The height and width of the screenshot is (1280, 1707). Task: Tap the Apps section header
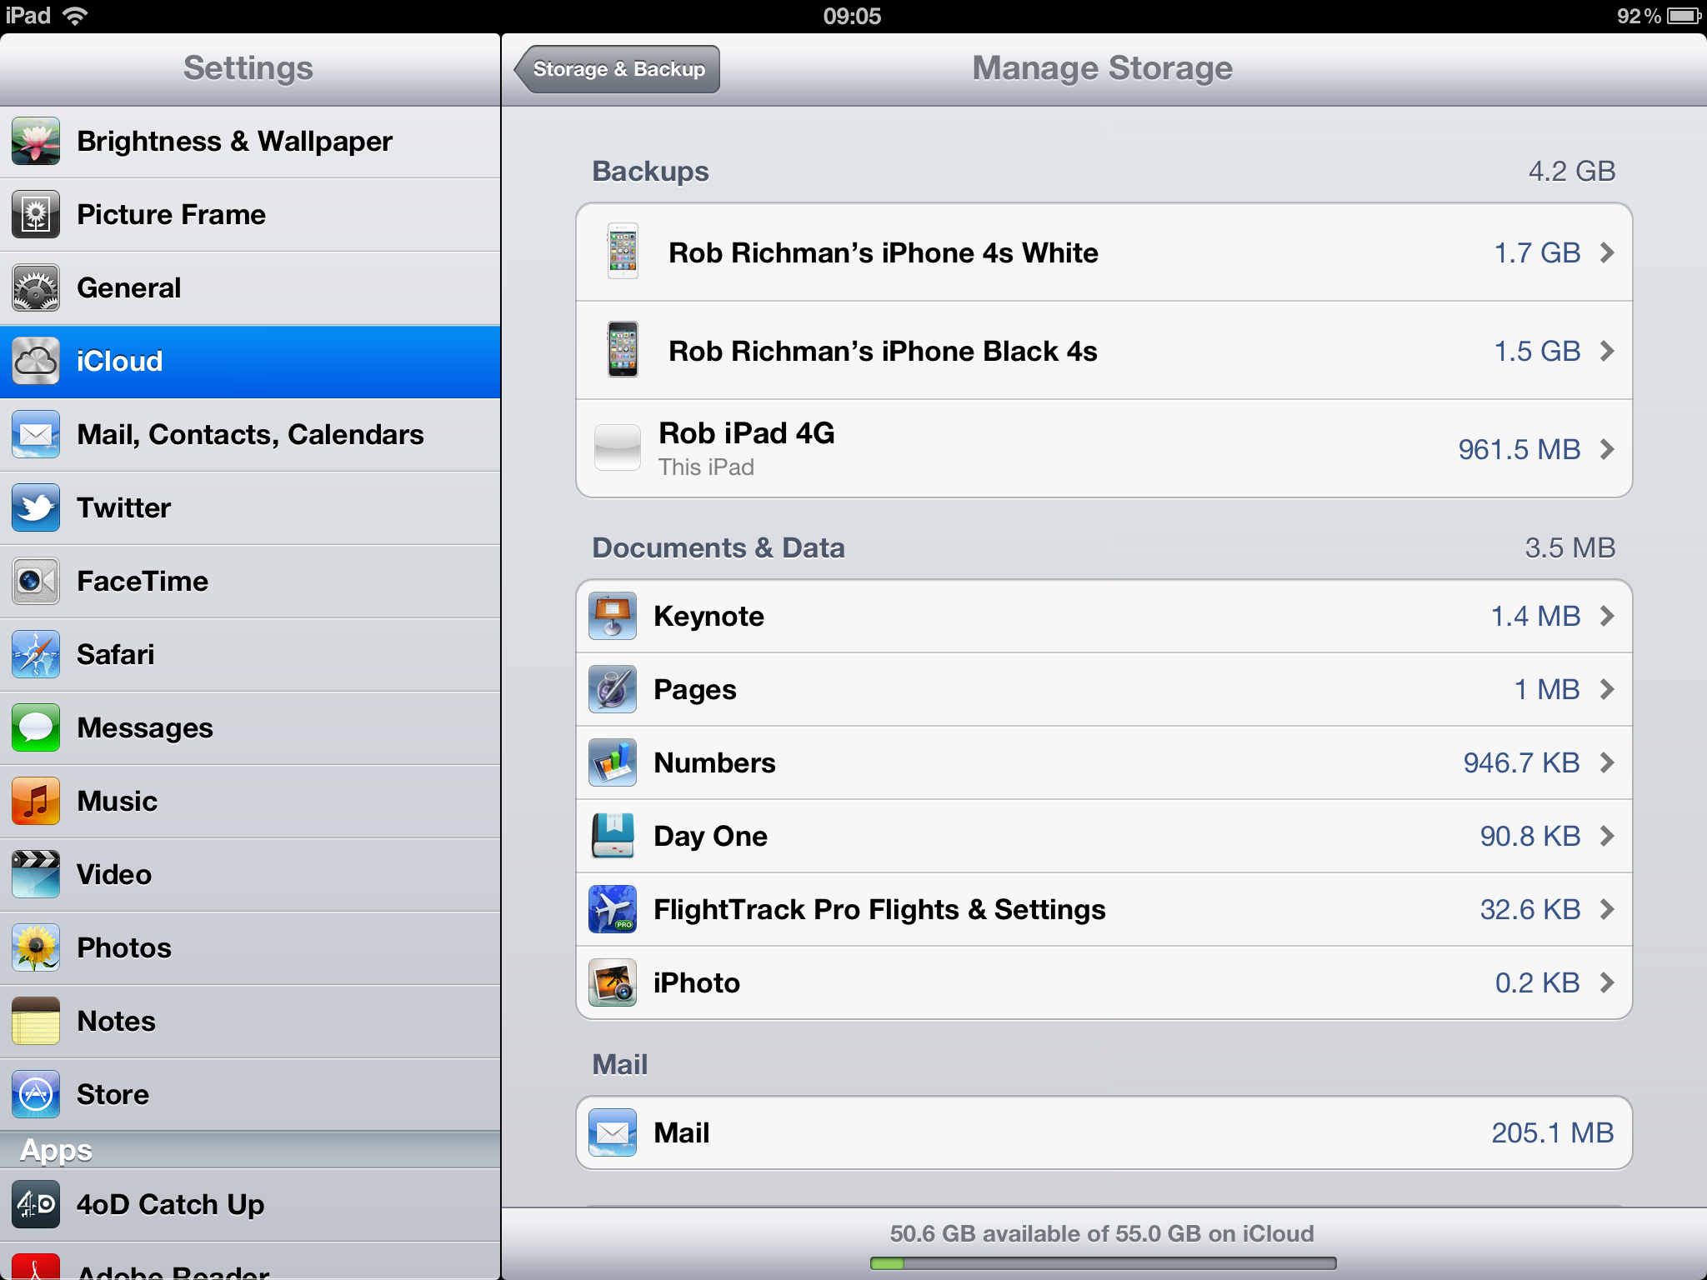coord(250,1150)
